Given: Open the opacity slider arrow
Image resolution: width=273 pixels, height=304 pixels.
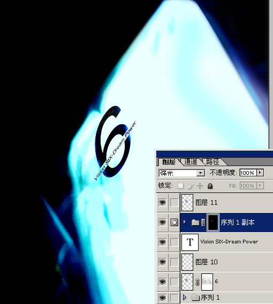Looking at the screenshot, I should pos(260,172).
